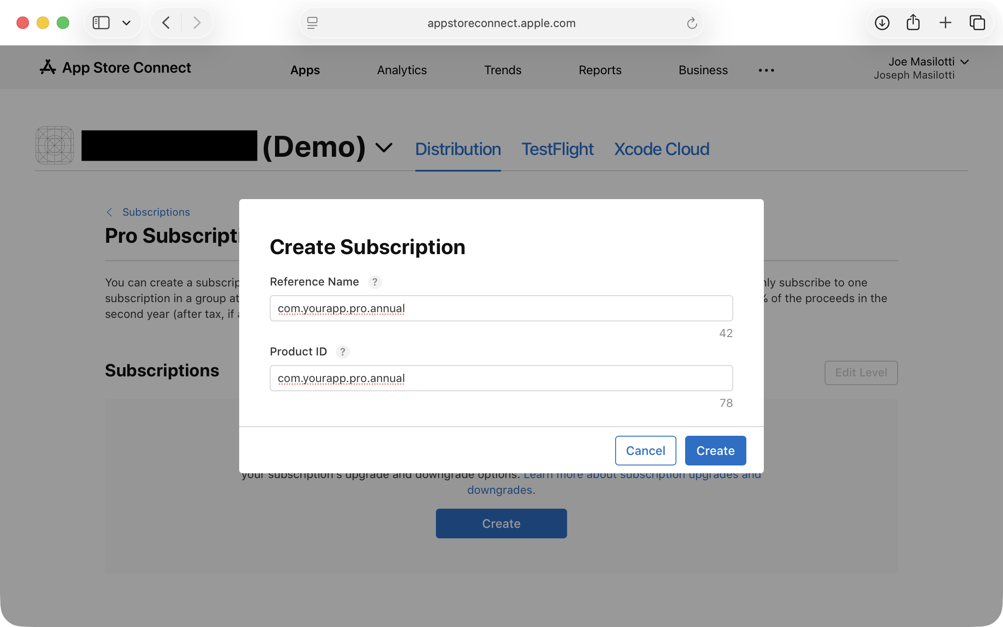Click the appstoreconnect.apple.com address field
The width and height of the screenshot is (1003, 627).
(501, 23)
